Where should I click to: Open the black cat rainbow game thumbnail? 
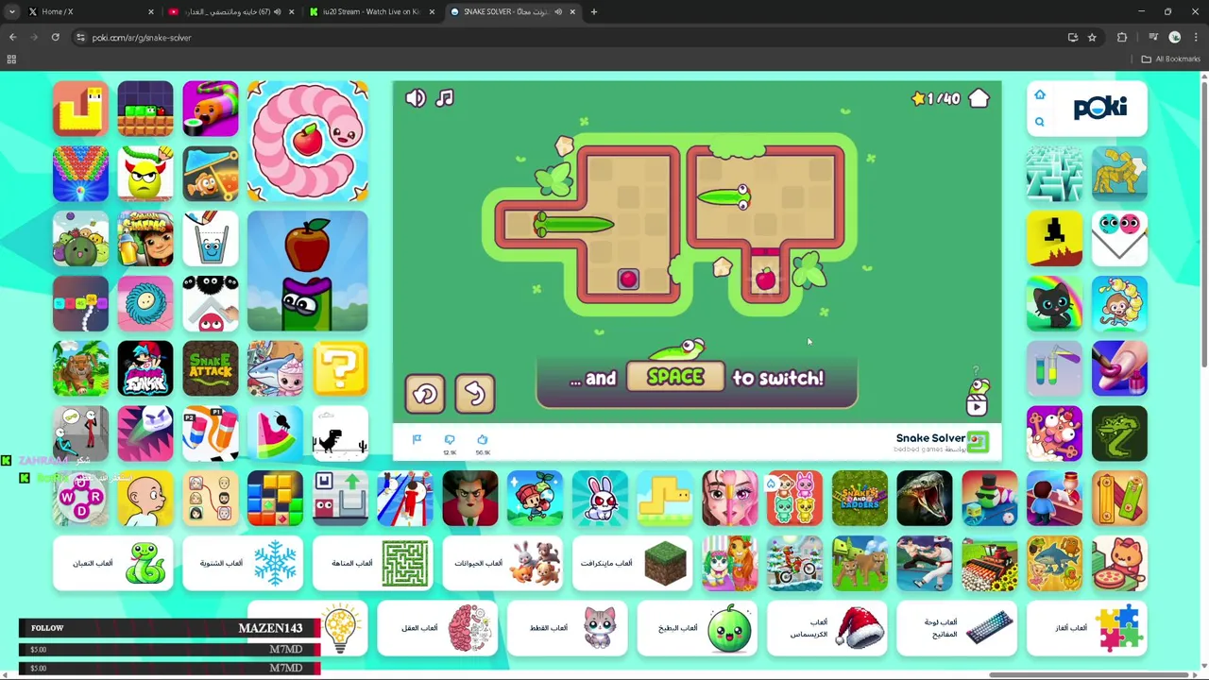tap(1054, 303)
